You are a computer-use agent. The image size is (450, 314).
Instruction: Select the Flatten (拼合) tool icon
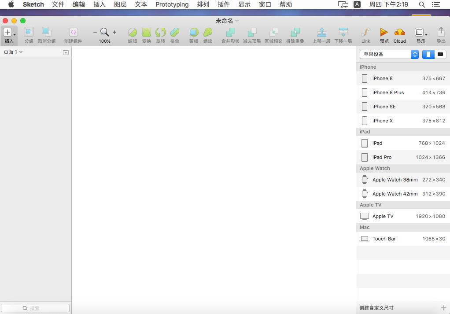(174, 32)
